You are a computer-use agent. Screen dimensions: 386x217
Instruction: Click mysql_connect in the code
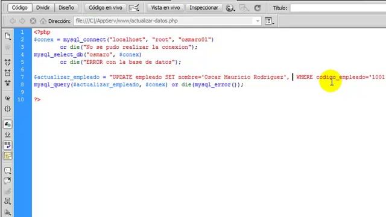[x=84, y=40]
